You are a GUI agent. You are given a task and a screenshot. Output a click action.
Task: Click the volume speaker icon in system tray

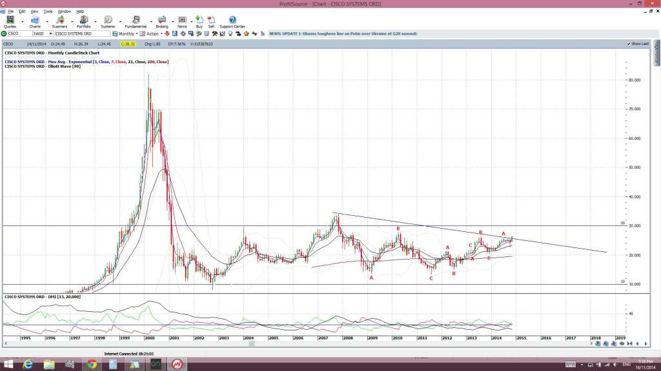coord(615,365)
